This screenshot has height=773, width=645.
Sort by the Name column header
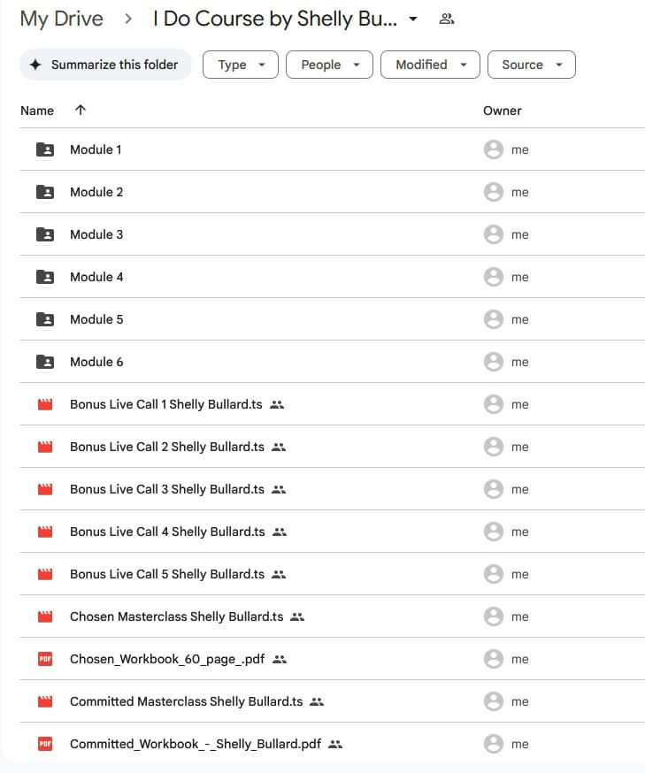[37, 111]
